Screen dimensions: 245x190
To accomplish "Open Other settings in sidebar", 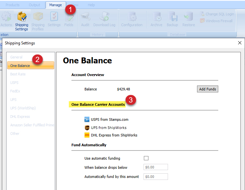I will pos(15,134).
